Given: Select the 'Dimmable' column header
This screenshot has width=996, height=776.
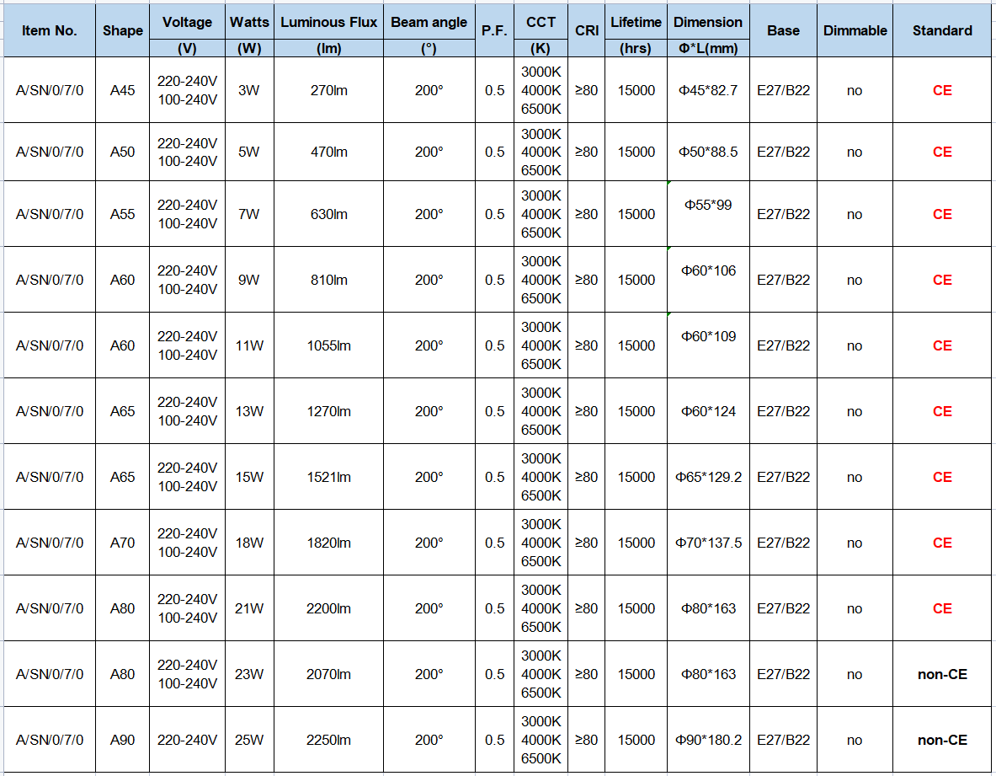Looking at the screenshot, I should [x=855, y=30].
